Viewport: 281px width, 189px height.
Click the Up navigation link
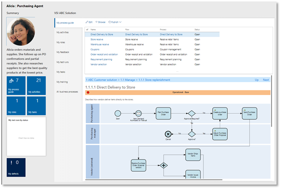(257, 80)
